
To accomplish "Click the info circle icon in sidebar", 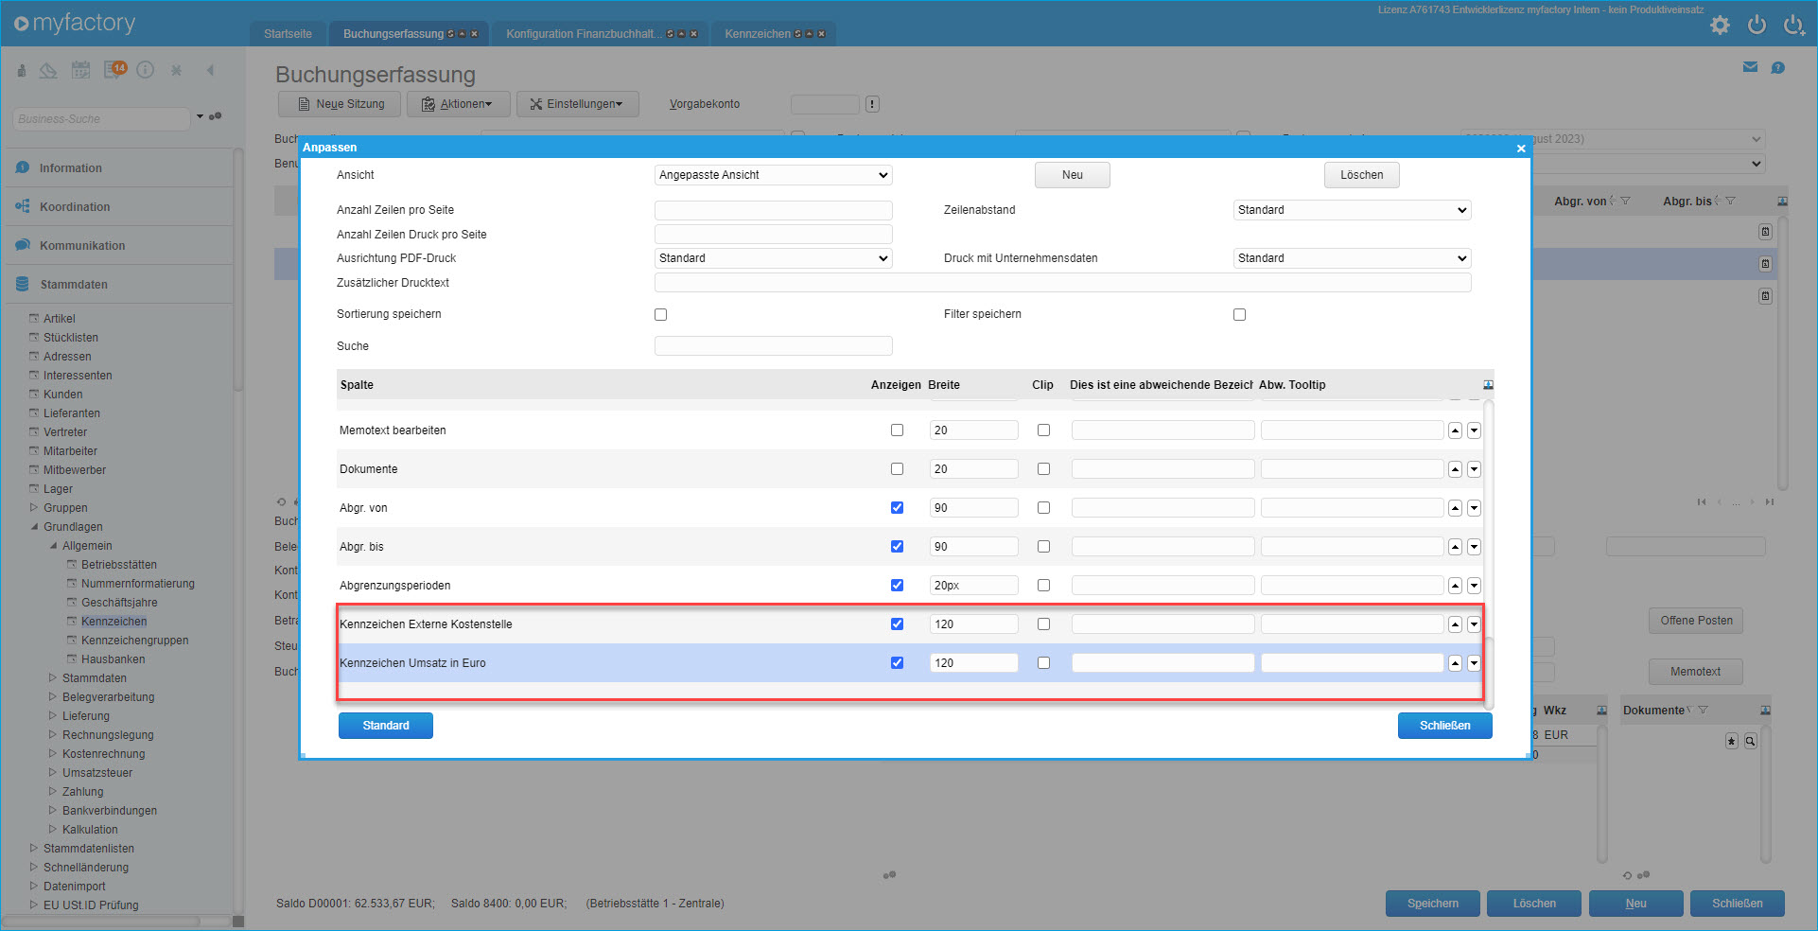I will tap(145, 70).
